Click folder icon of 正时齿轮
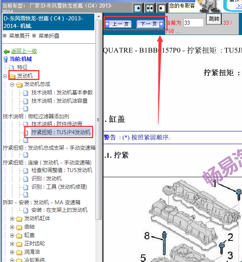This screenshot has height=262, width=242. point(19,244)
